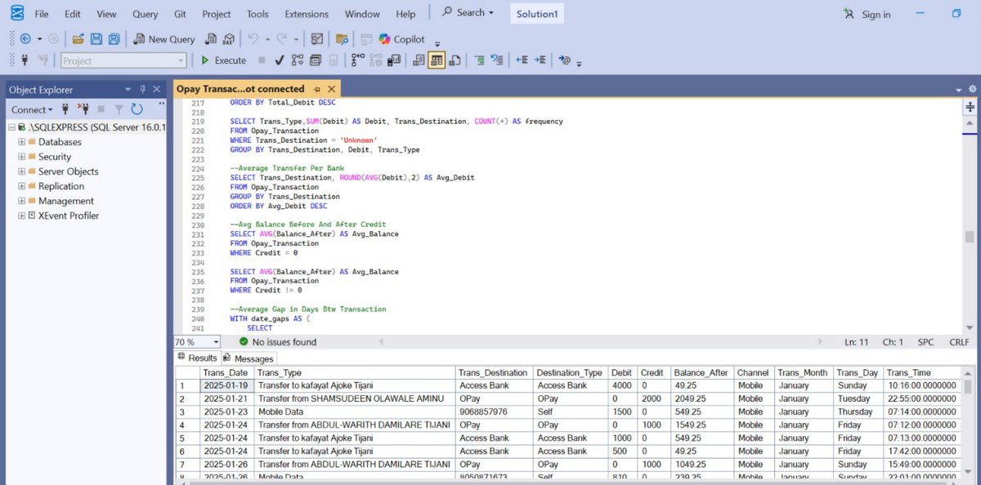Click the Execute button

point(223,60)
